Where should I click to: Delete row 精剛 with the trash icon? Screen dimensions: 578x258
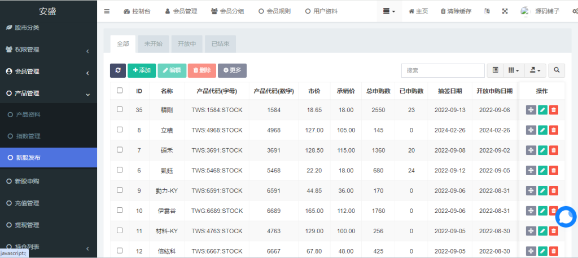[554, 110]
